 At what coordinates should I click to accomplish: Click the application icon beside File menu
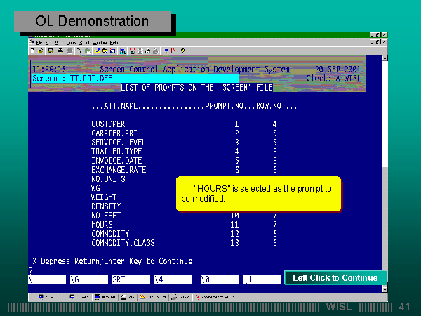32,42
